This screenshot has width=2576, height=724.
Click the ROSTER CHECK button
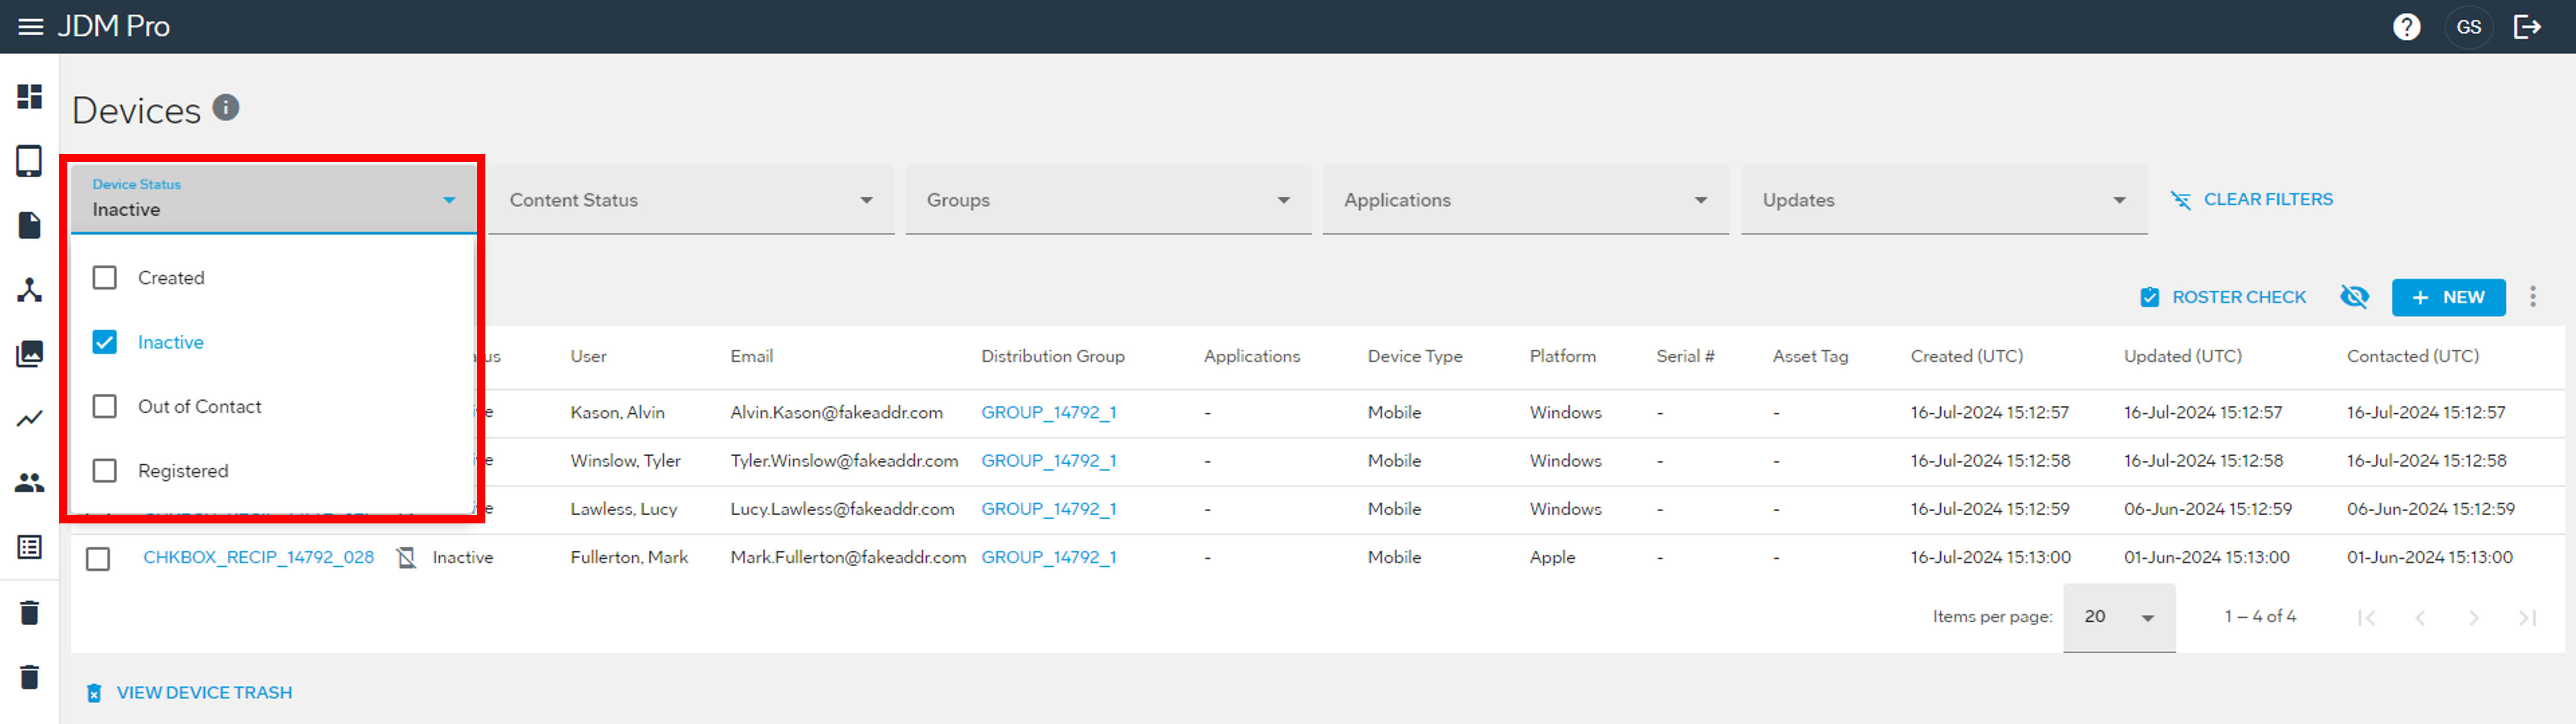2223,297
